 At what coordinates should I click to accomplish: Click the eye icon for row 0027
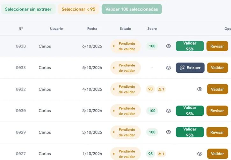[200, 154]
